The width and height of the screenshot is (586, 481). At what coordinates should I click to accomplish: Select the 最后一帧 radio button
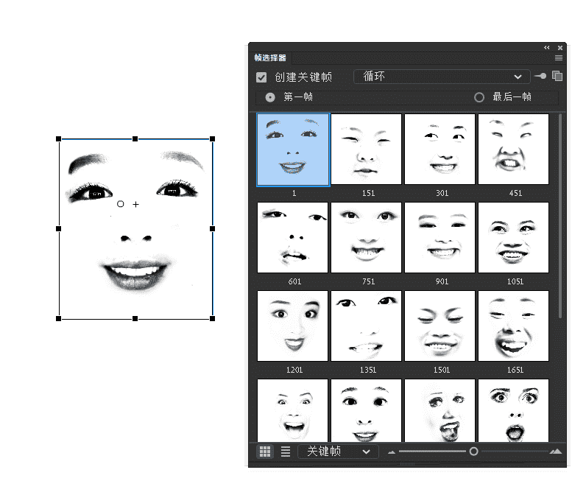click(479, 97)
